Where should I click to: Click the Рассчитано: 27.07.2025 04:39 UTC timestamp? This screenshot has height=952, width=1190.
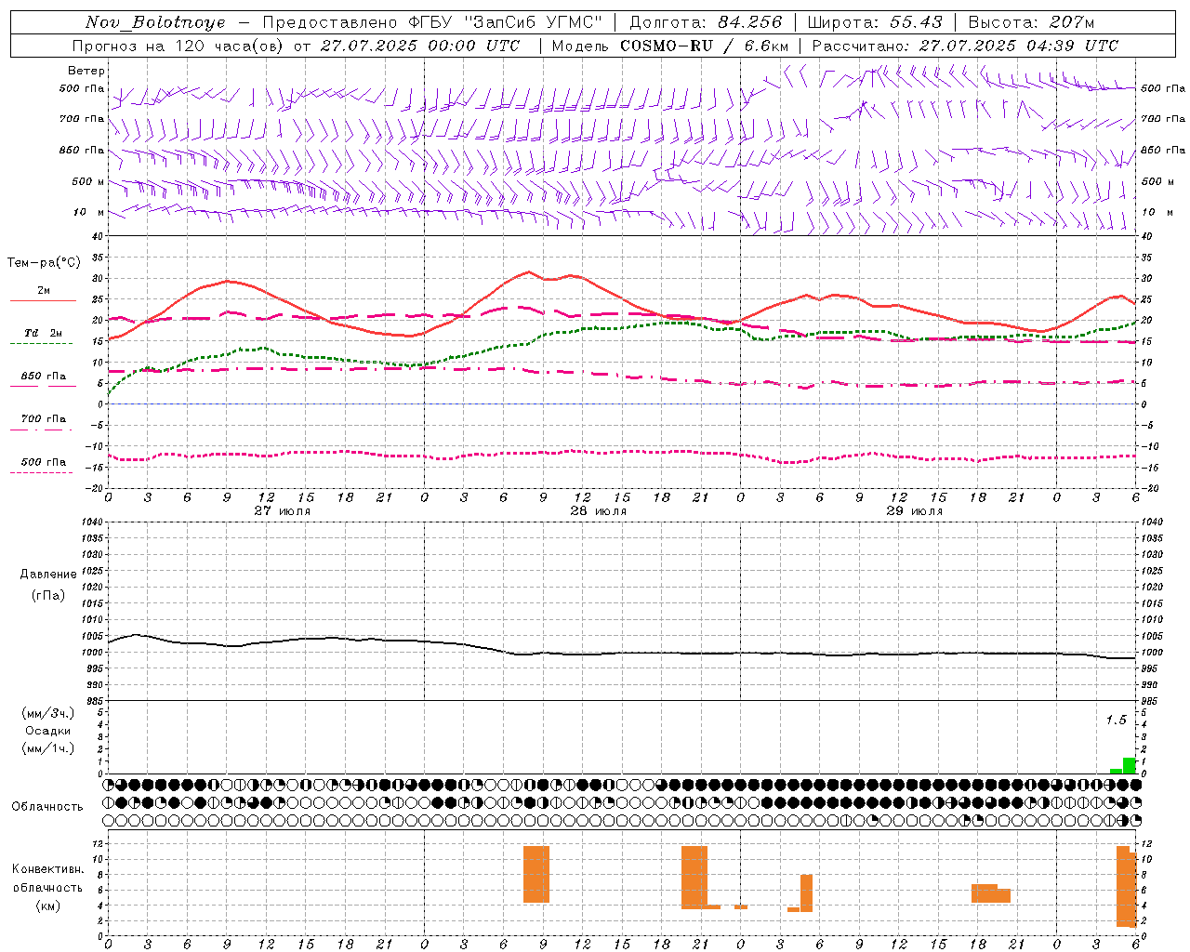click(965, 46)
